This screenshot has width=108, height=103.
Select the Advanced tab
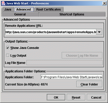pyautogui.click(x=24, y=10)
